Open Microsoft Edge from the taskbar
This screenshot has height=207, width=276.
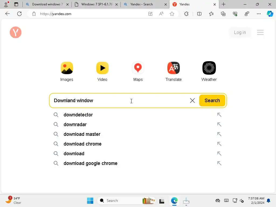click(174, 201)
